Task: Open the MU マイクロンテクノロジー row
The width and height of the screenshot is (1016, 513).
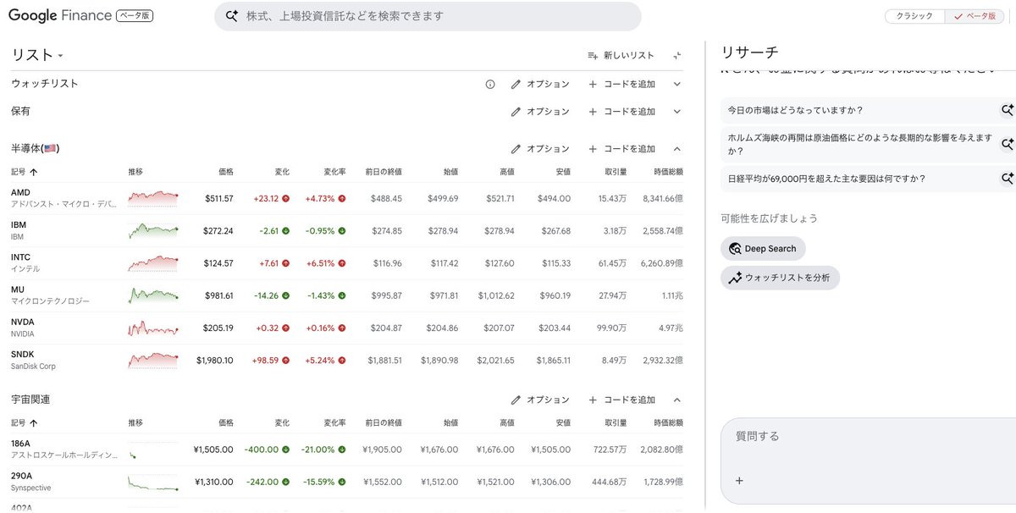Action: click(346, 295)
